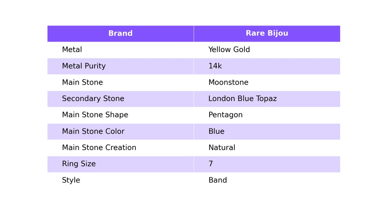
Task: Select the 14k purity value
Action: (215, 66)
